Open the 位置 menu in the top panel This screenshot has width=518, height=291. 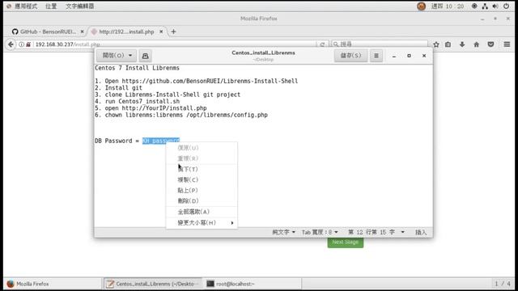coord(51,6)
